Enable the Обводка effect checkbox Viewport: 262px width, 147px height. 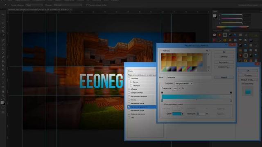[x=129, y=89]
